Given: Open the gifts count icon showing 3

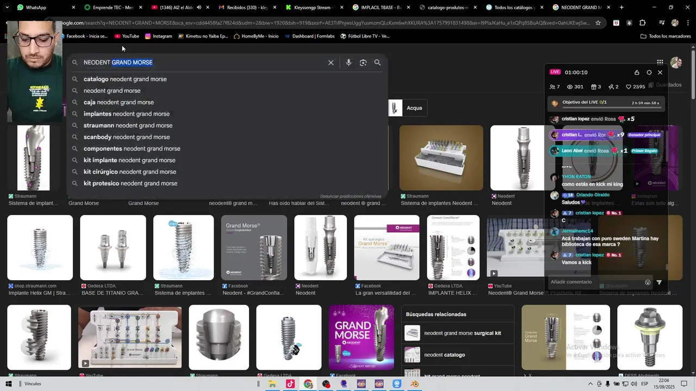Looking at the screenshot, I should tap(596, 87).
